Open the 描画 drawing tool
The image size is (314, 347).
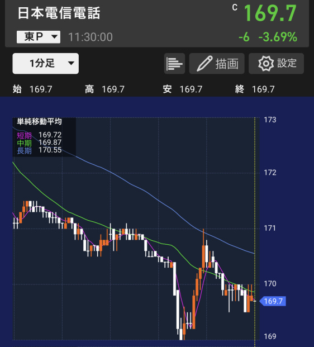217,64
